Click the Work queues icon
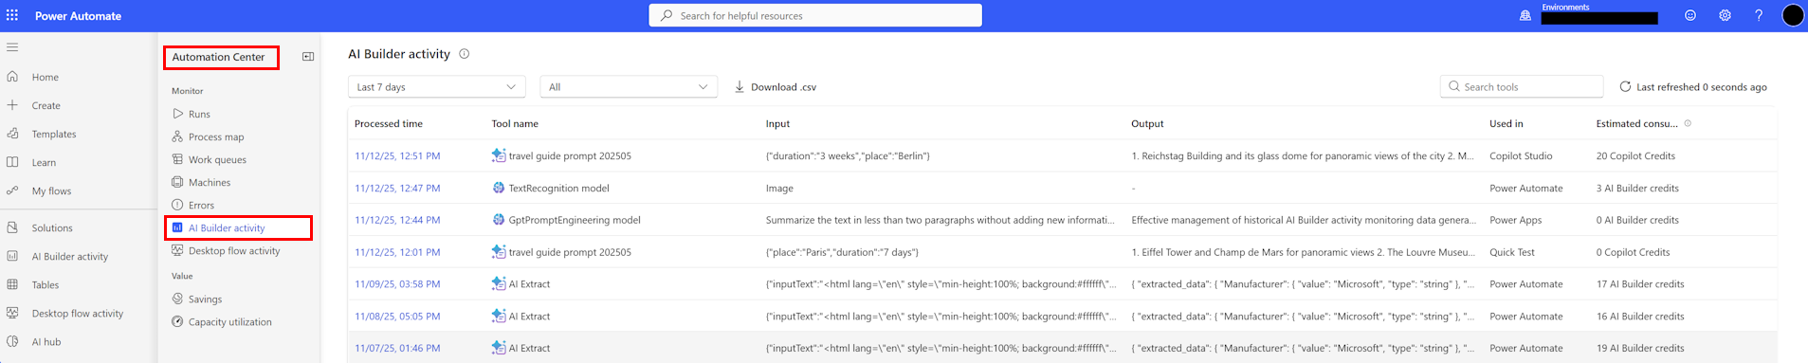The height and width of the screenshot is (363, 1808). point(177,159)
